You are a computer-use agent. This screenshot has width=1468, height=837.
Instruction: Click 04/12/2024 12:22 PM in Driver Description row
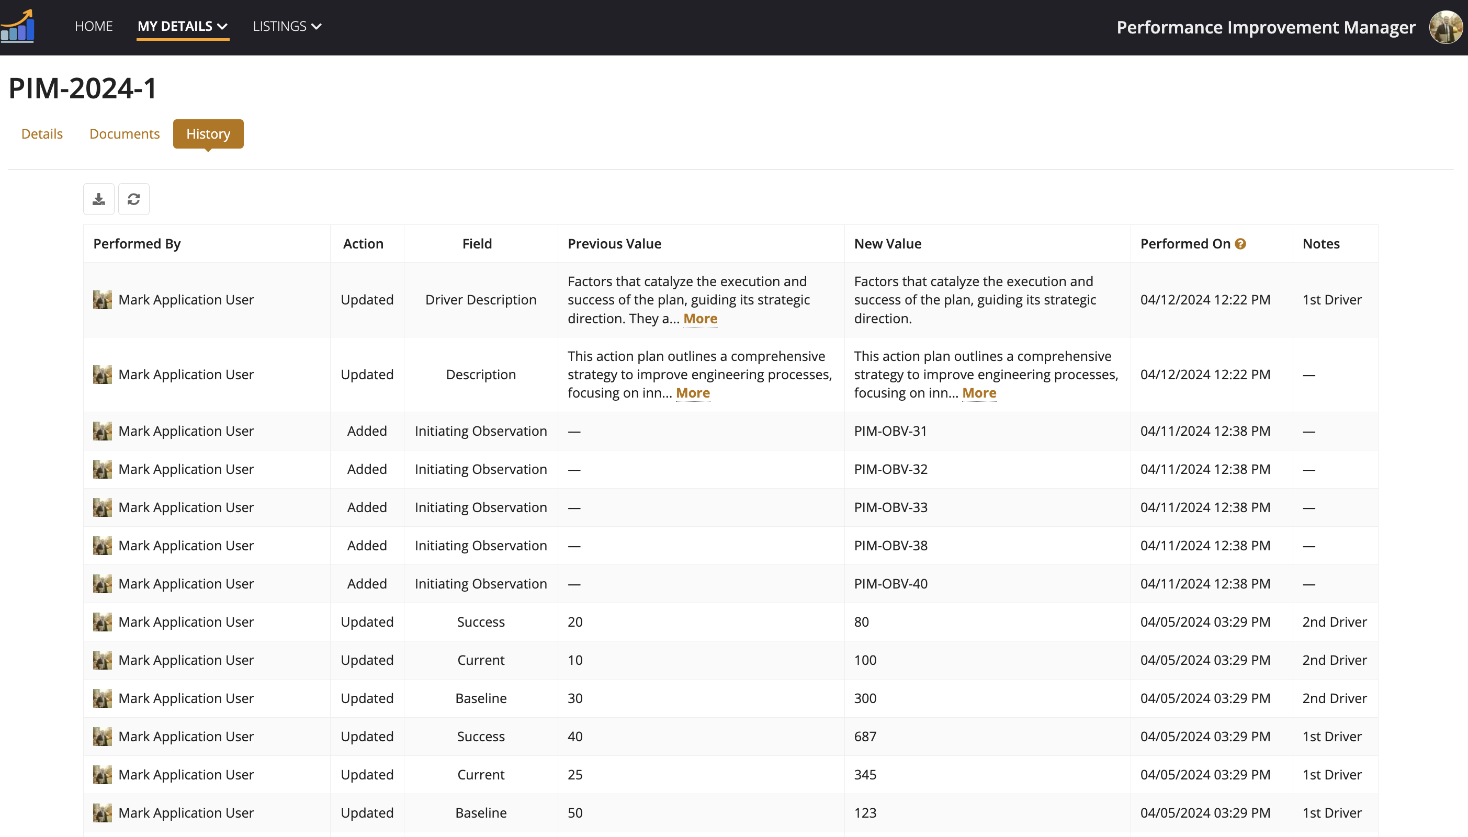(x=1205, y=300)
